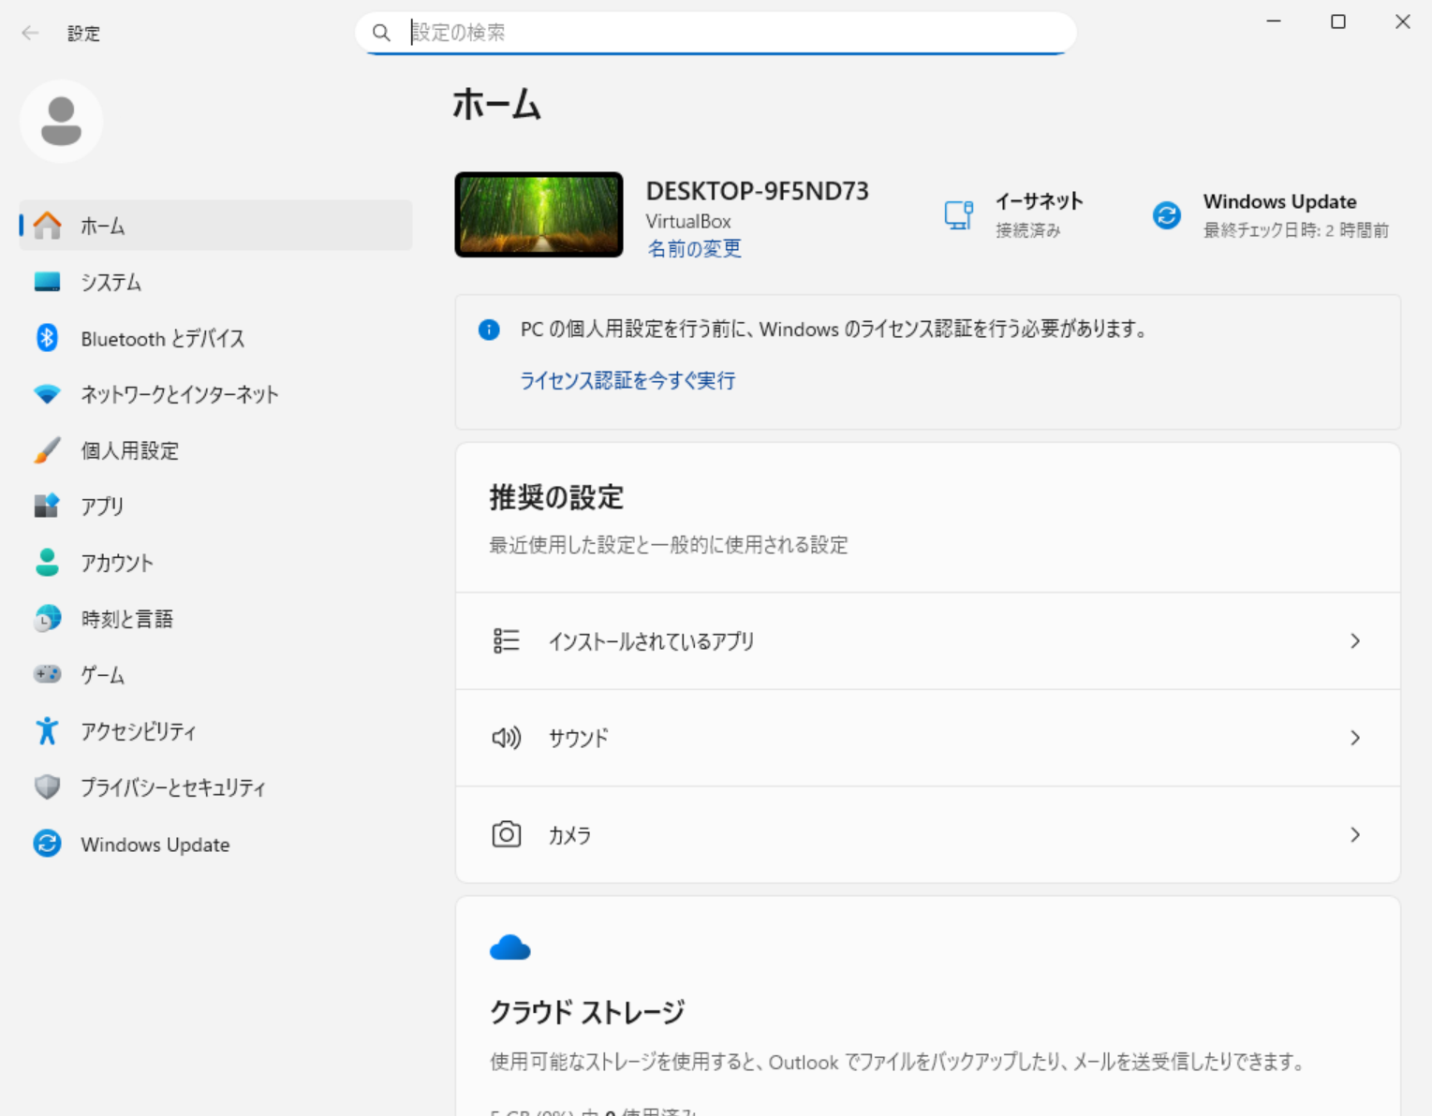Go to アカウント in the sidebar
The image size is (1432, 1116).
pos(116,563)
